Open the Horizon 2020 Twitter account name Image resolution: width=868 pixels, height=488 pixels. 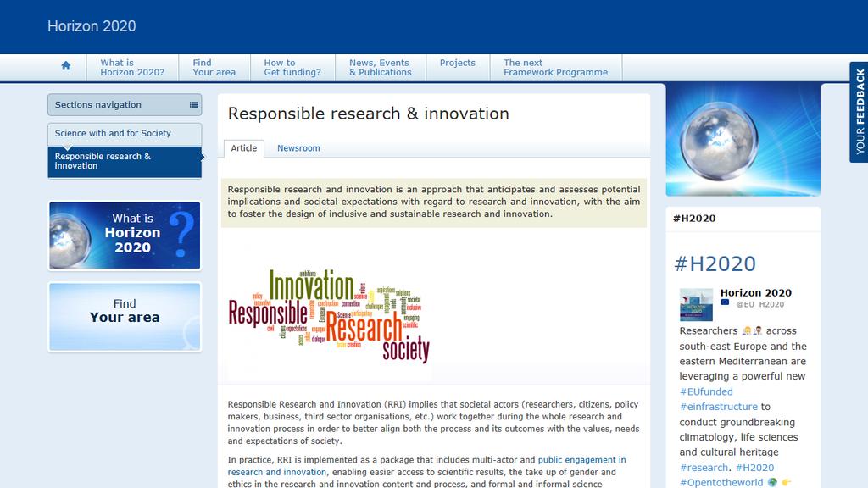(755, 292)
